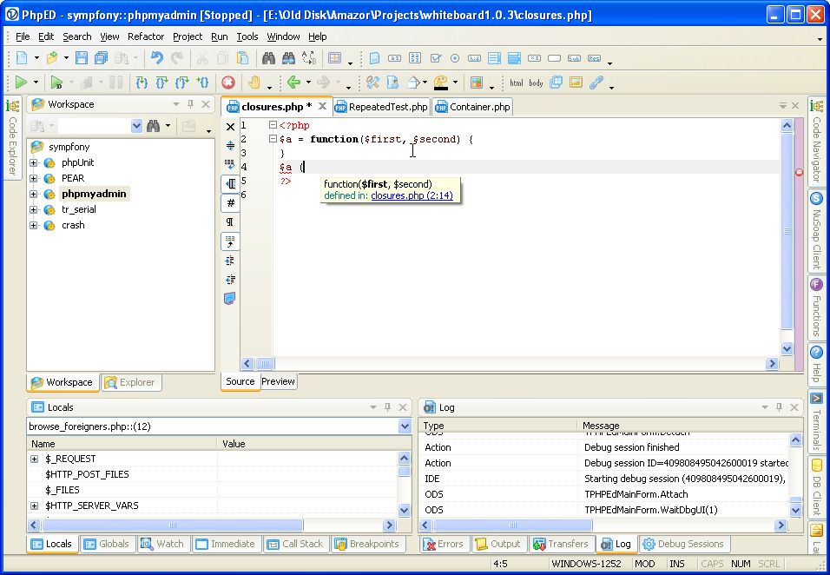Click the Workspace search input field
Image resolution: width=830 pixels, height=575 pixels.
pos(95,125)
